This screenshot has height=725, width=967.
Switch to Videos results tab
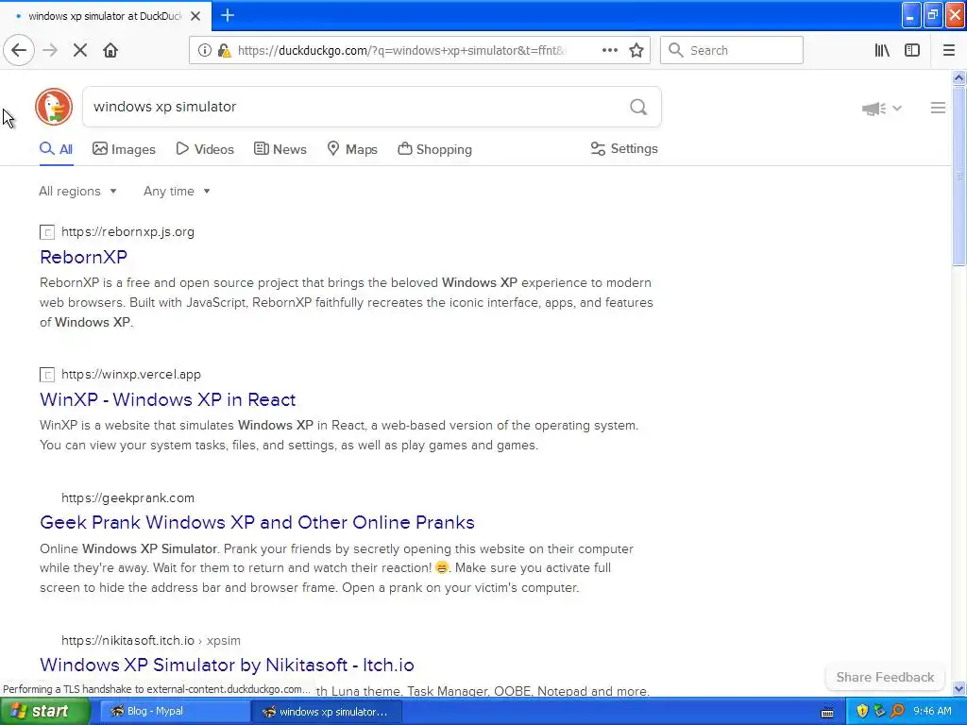tap(205, 149)
